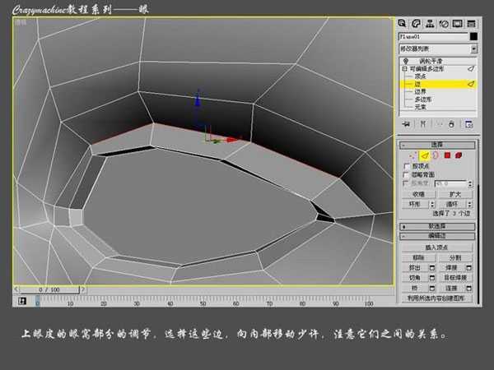
Task: Open the Utilities command panel tab
Action: point(471,24)
